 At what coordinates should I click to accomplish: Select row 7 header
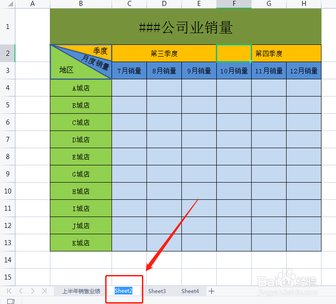click(x=8, y=140)
